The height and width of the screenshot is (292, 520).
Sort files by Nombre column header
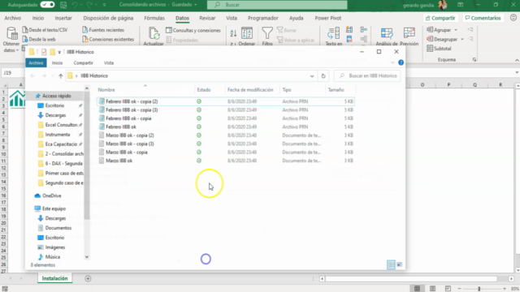[x=106, y=90]
